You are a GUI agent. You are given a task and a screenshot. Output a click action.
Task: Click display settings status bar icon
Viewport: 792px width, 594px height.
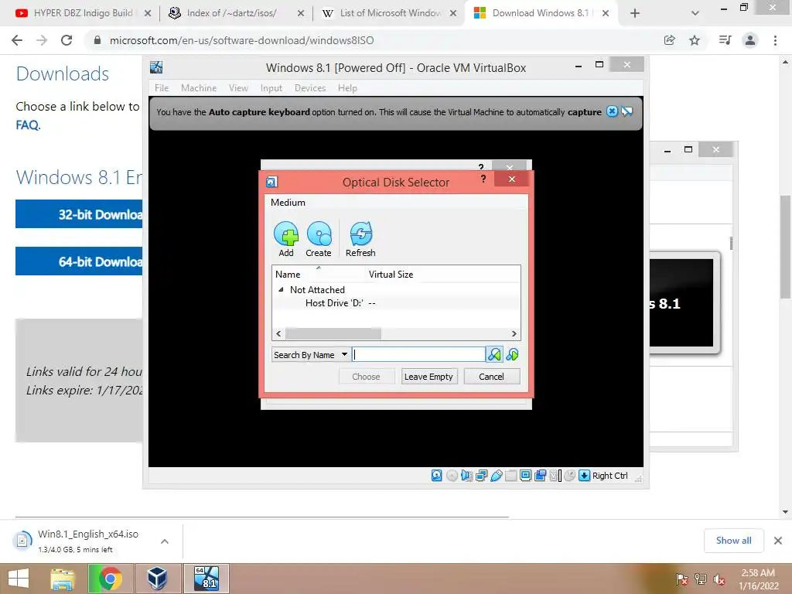pos(525,476)
